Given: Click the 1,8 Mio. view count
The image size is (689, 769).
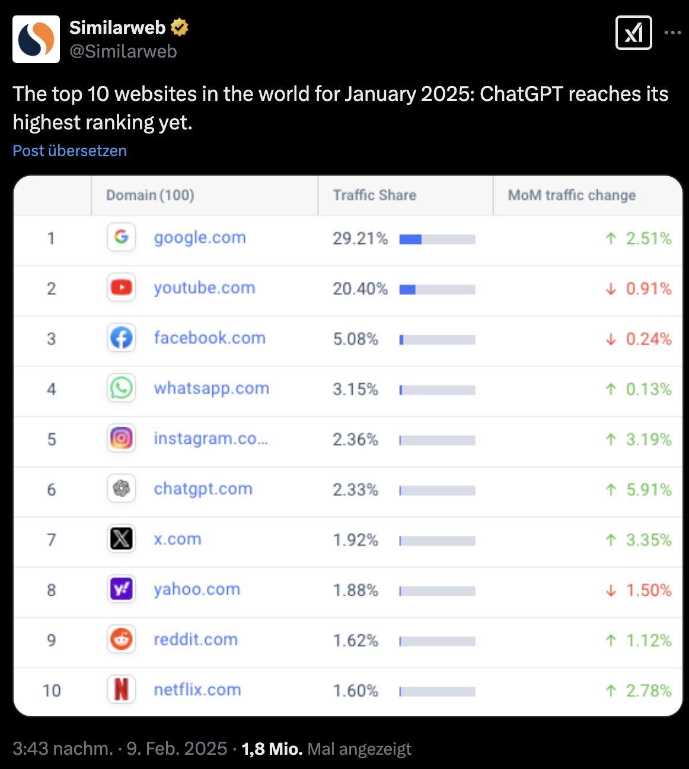Looking at the screenshot, I should click(x=270, y=749).
